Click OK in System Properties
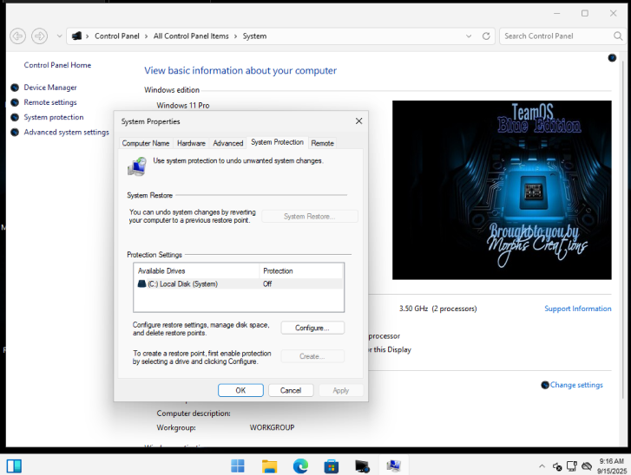 tap(240, 390)
